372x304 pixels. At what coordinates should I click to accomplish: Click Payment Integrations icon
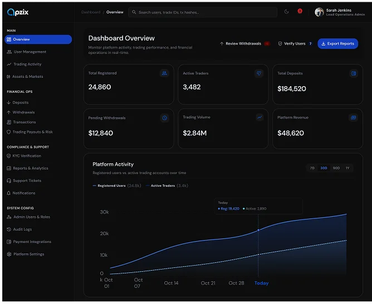(9, 242)
